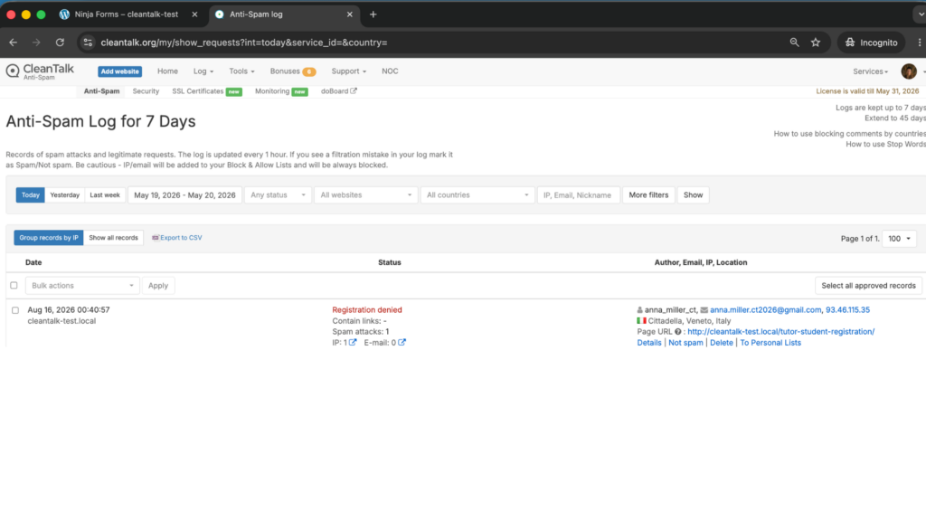Screen dimensions: 926x521
Task: Click the Incognito indicator
Action: pos(871,43)
